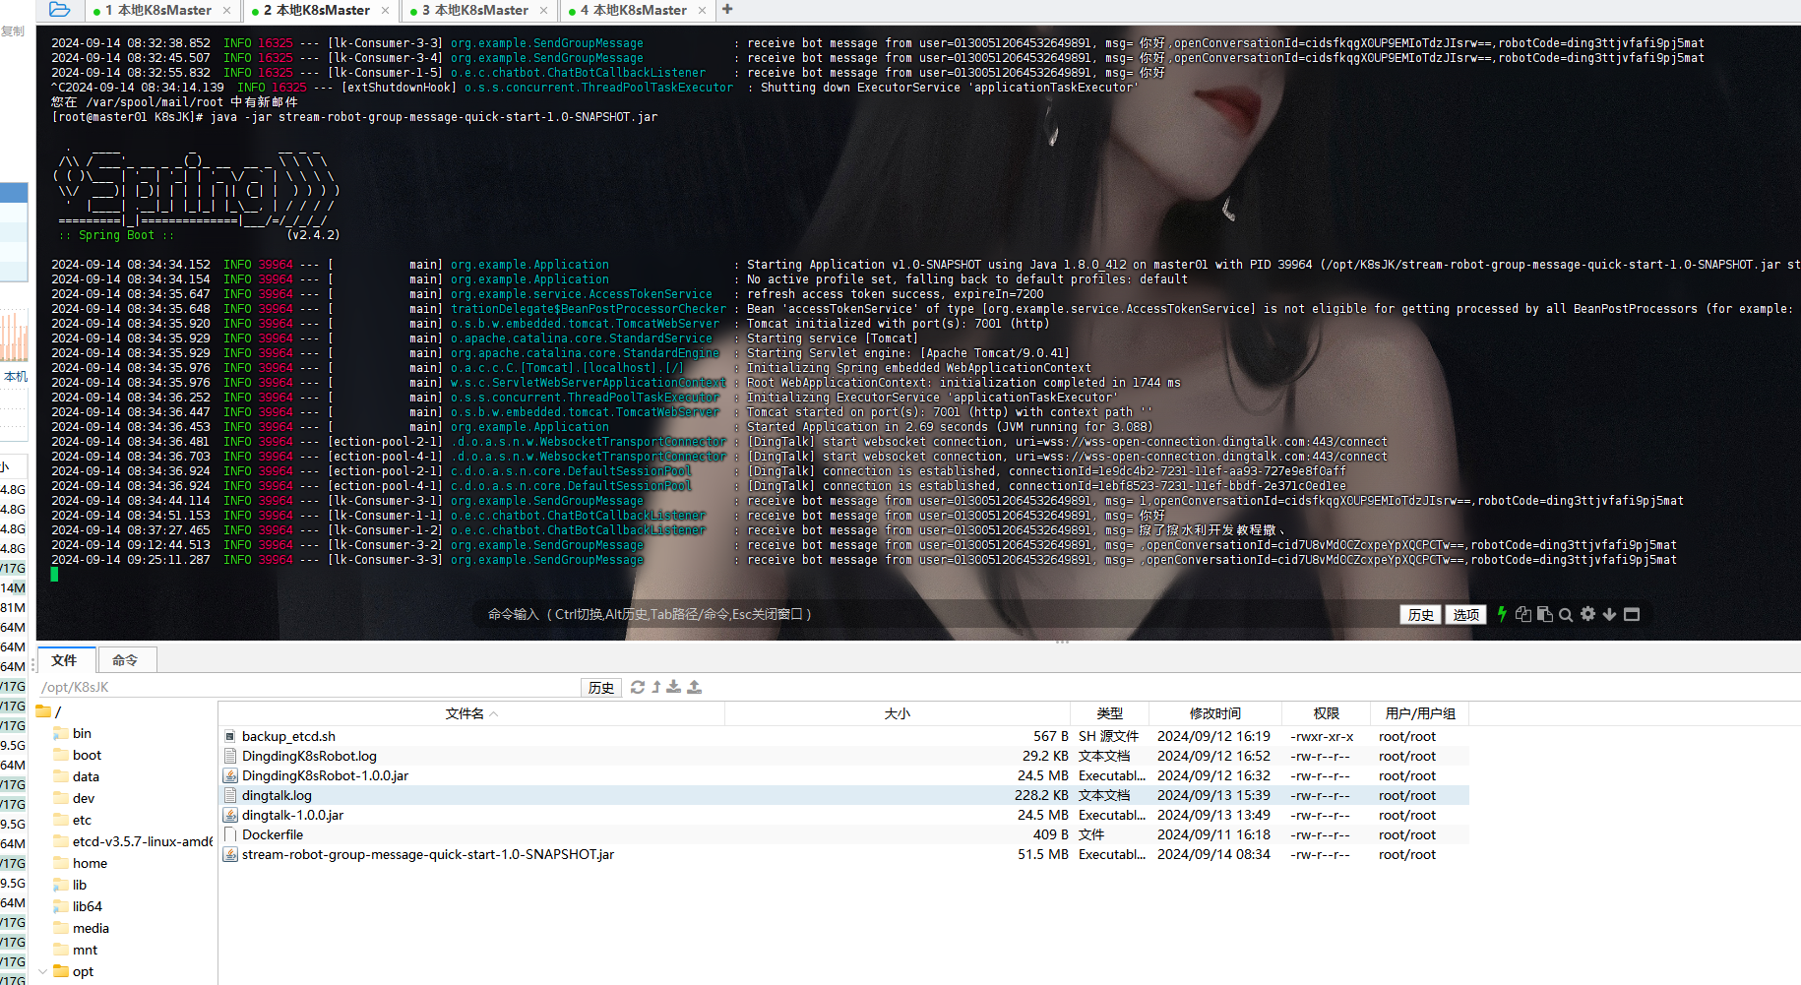
Task: Select the media folder in tree
Action: [91, 928]
